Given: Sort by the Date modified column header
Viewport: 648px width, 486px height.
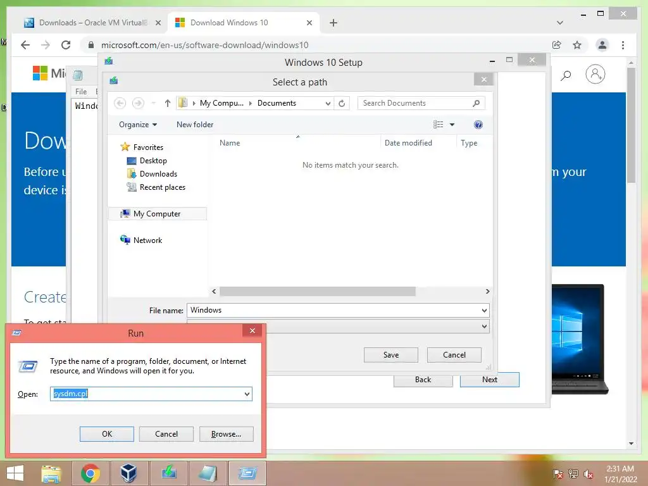Looking at the screenshot, I should (408, 143).
